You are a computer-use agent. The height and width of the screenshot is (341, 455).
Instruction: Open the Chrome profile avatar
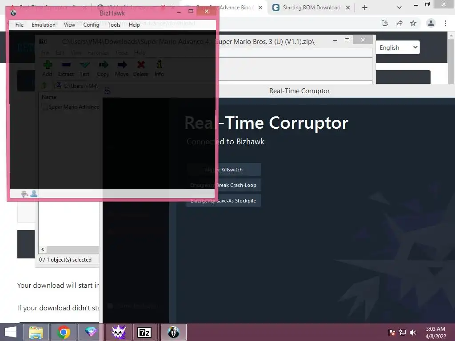click(x=431, y=23)
